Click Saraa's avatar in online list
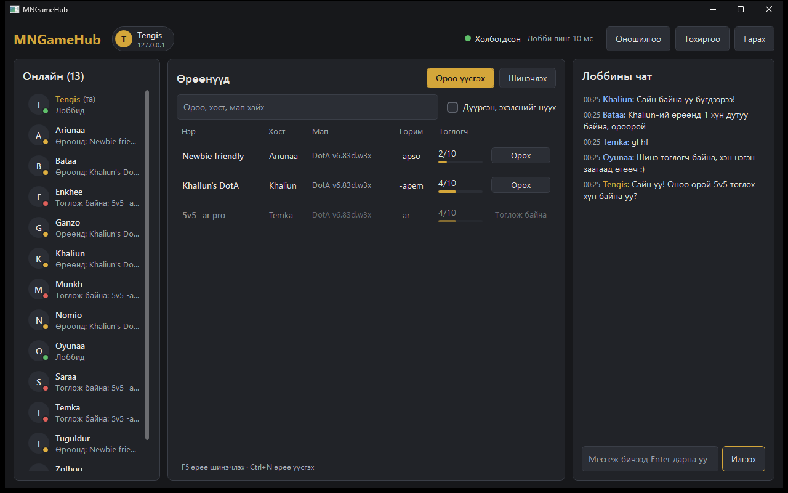Screen dimensions: 788x493 click(39, 382)
